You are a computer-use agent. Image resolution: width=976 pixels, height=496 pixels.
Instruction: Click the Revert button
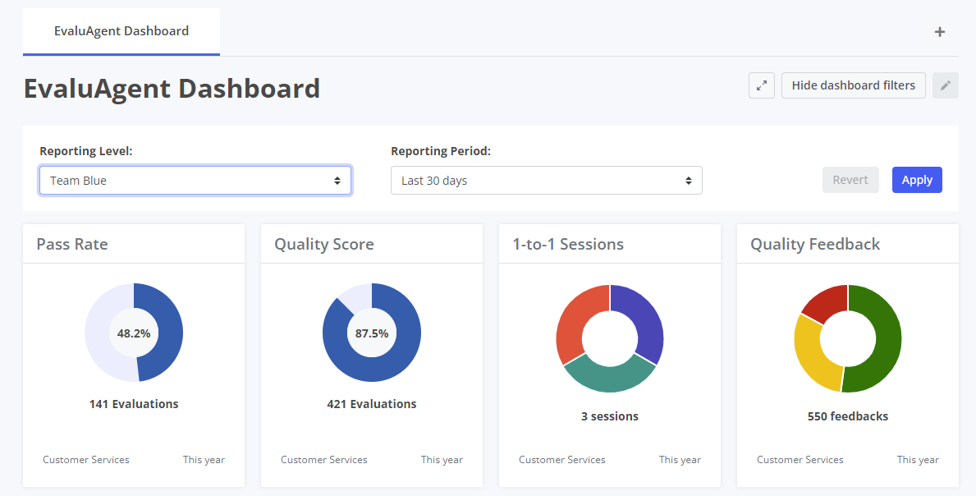[850, 179]
